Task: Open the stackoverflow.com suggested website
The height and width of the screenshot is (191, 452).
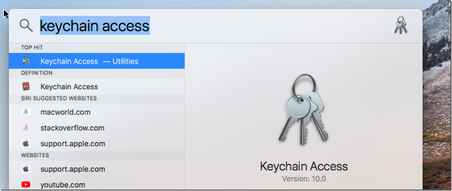Action: click(97, 128)
